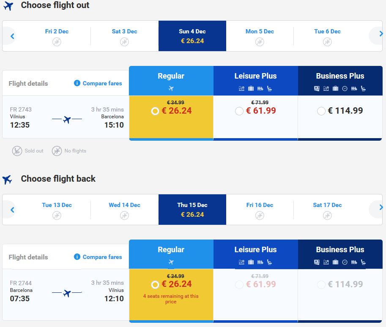Viewport: 386px width, 327px height.
Task: Open return Compare fares link
Action: 102,257
